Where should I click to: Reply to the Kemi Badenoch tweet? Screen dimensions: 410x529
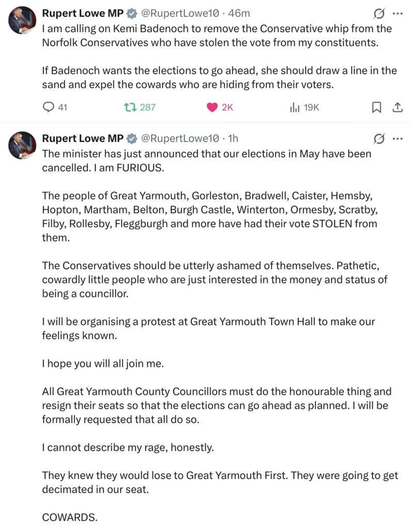point(49,107)
